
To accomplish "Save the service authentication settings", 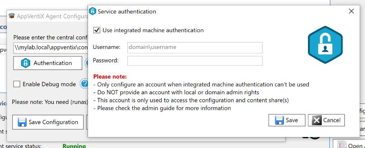I will [x=287, y=120].
